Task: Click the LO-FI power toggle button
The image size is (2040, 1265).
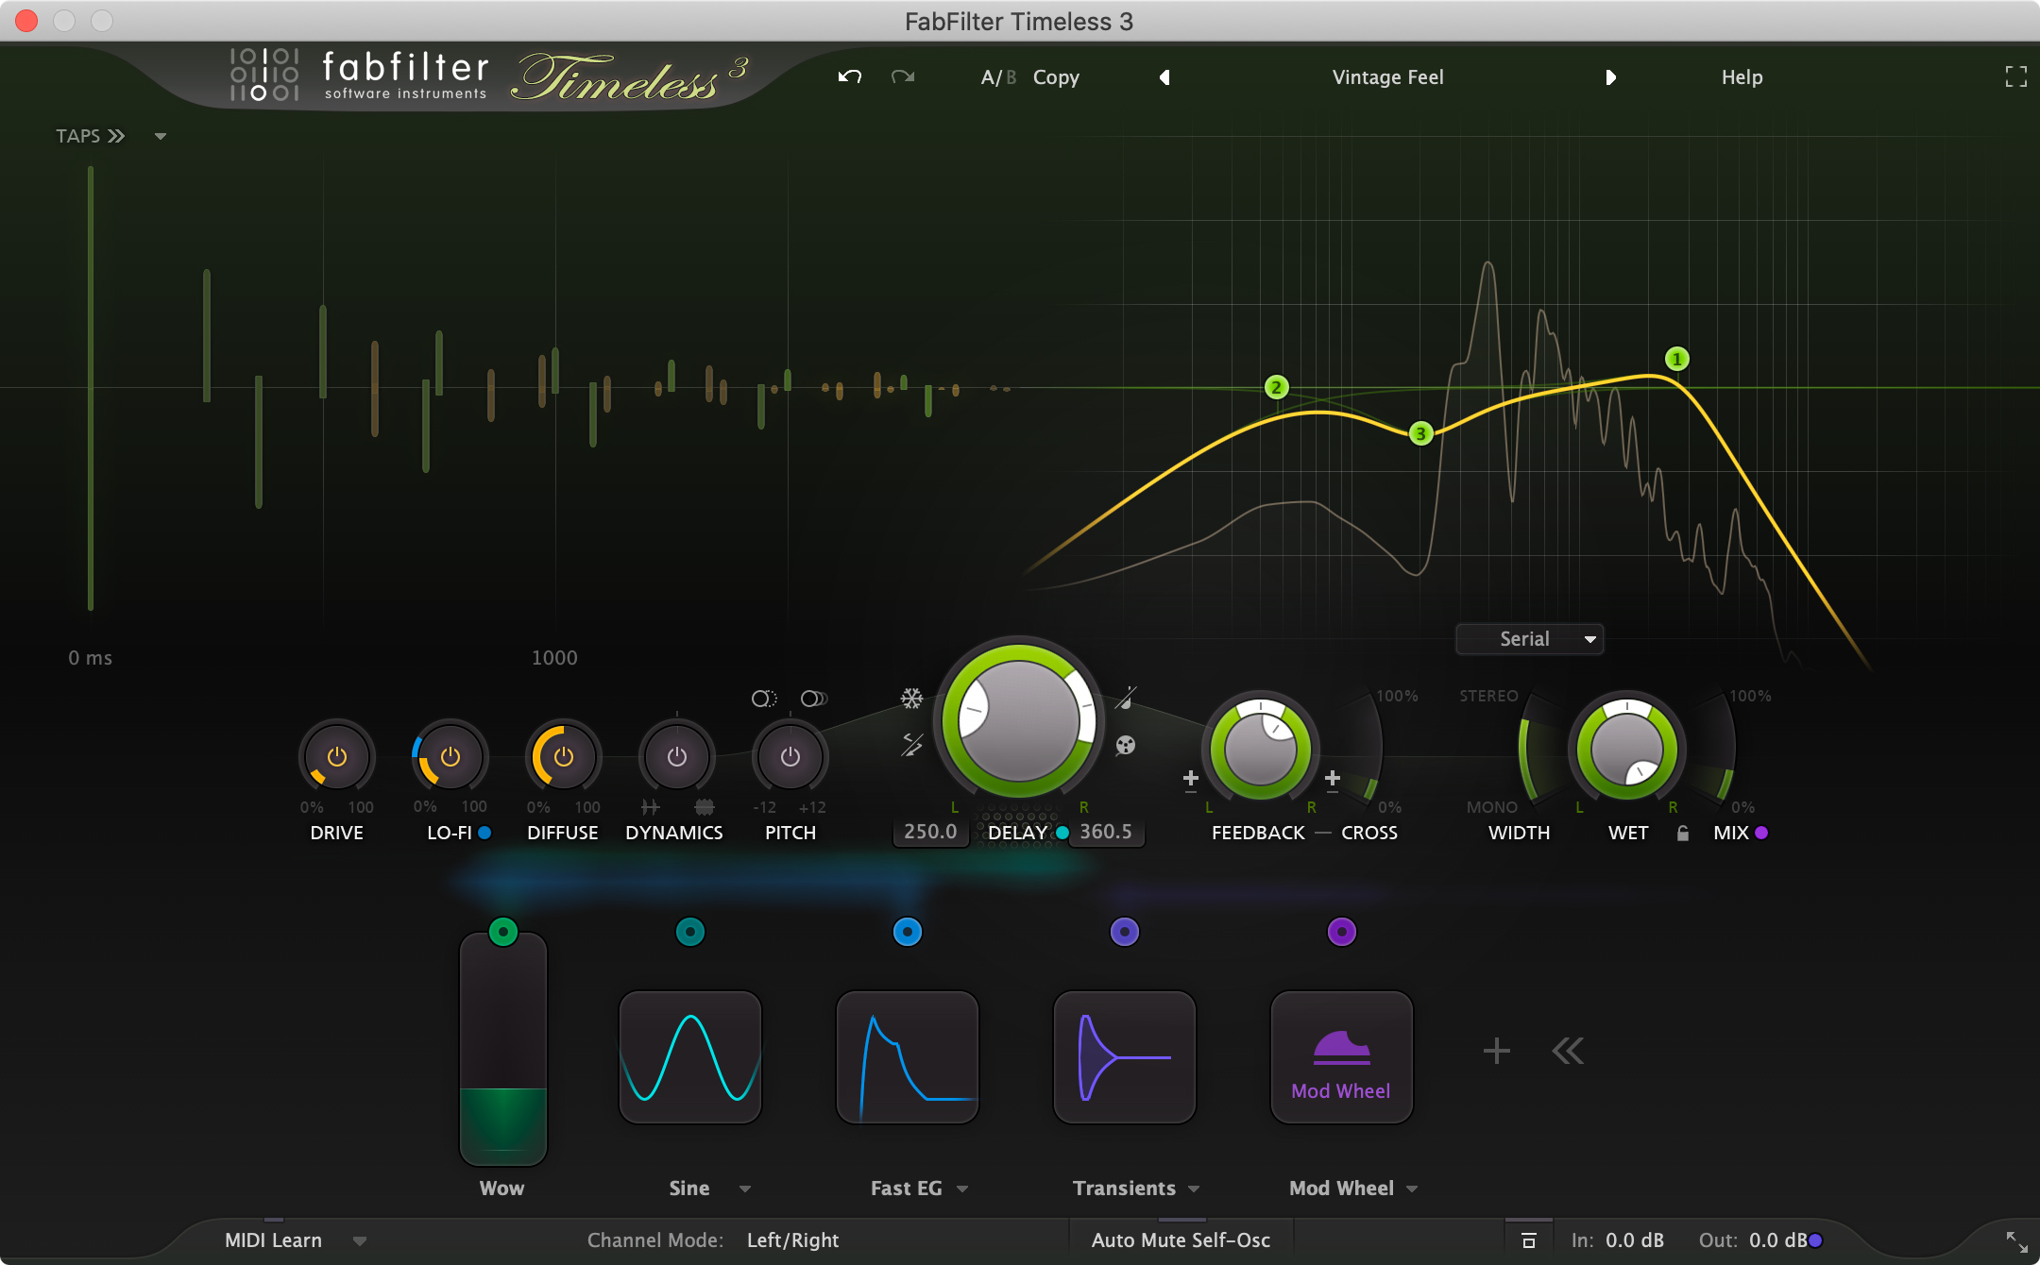Action: click(448, 756)
